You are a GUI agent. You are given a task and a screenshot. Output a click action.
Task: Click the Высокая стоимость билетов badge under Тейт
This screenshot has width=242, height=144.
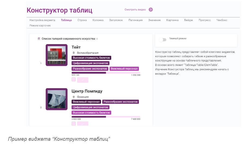tap(91, 58)
